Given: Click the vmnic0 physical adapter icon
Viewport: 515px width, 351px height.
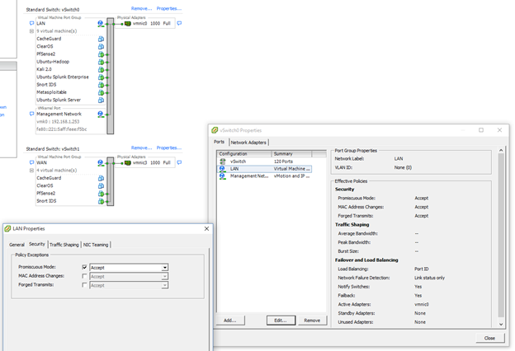Looking at the screenshot, I should [x=126, y=24].
